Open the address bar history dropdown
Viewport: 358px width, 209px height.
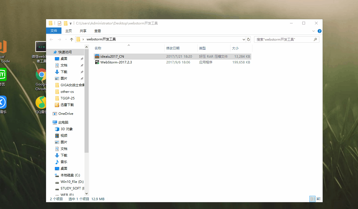point(244,39)
